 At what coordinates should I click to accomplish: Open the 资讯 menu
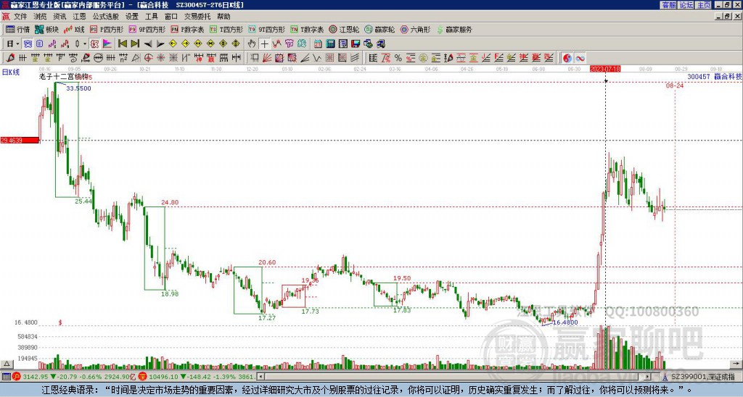click(59, 17)
